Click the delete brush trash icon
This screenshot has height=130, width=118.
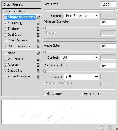110,128
